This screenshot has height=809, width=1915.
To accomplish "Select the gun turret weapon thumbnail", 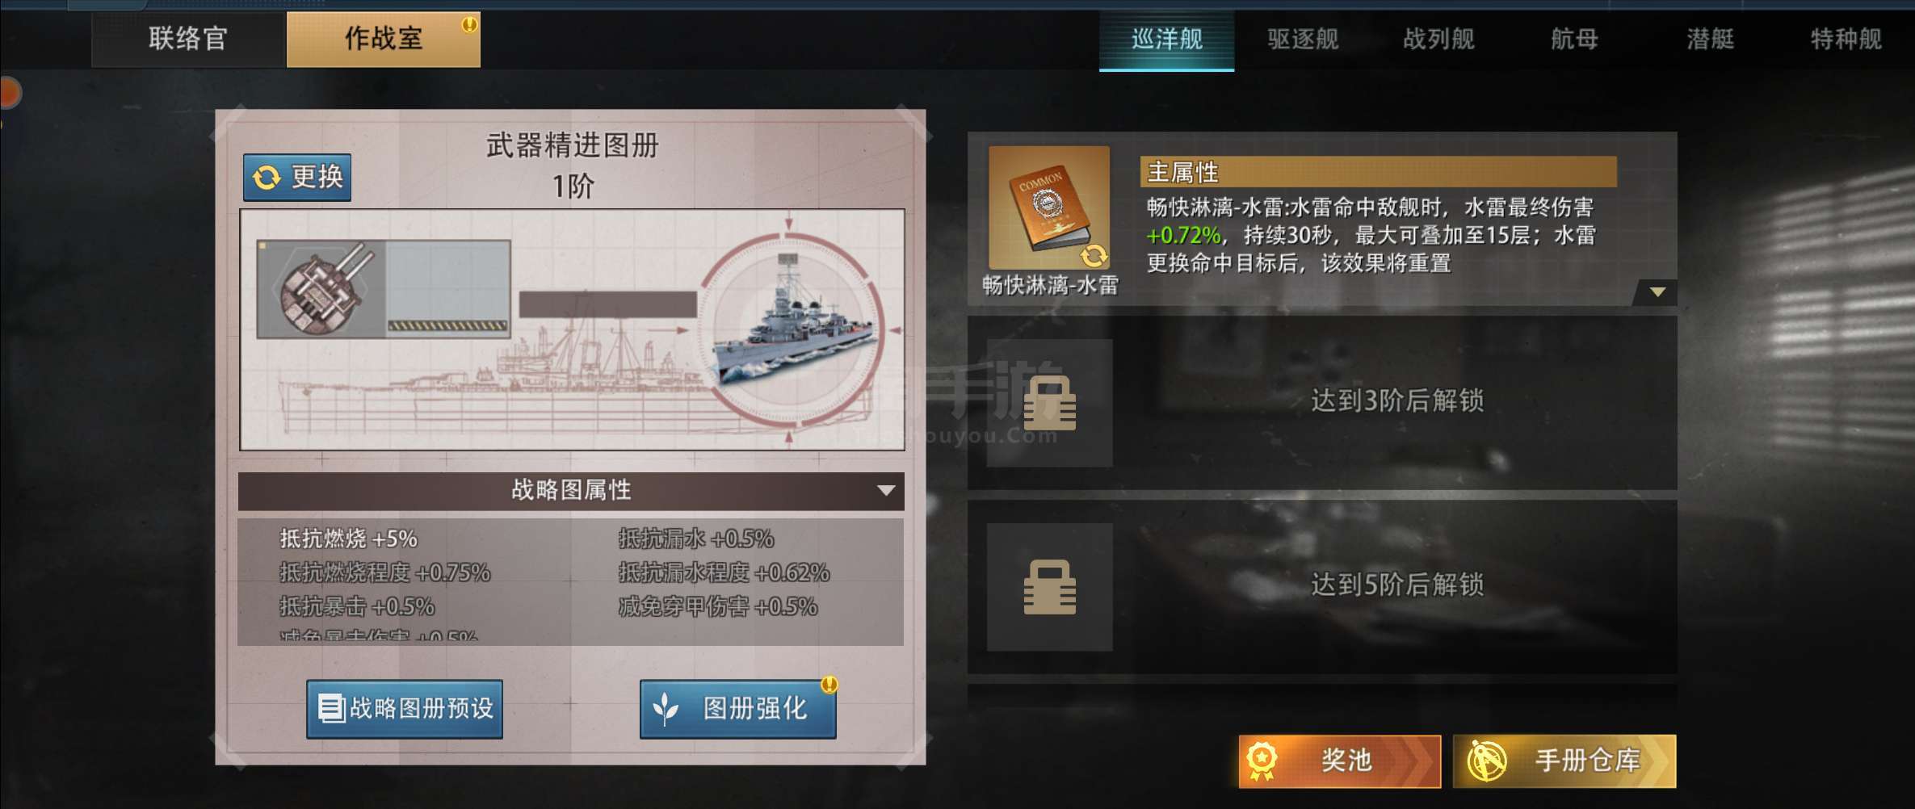I will pos(321,289).
